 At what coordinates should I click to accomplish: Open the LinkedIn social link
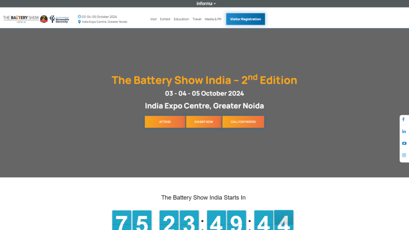(404, 131)
